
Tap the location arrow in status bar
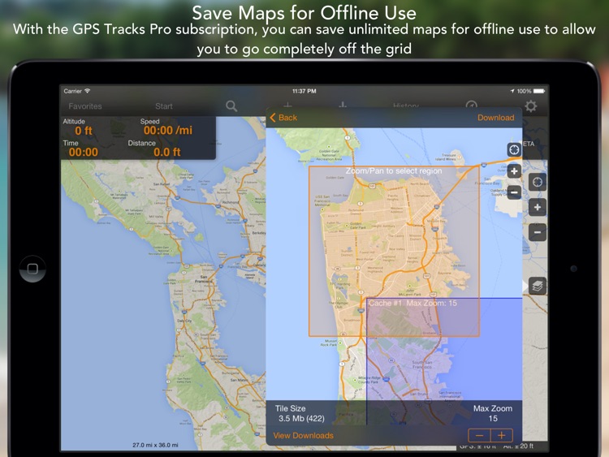pyautogui.click(x=512, y=91)
